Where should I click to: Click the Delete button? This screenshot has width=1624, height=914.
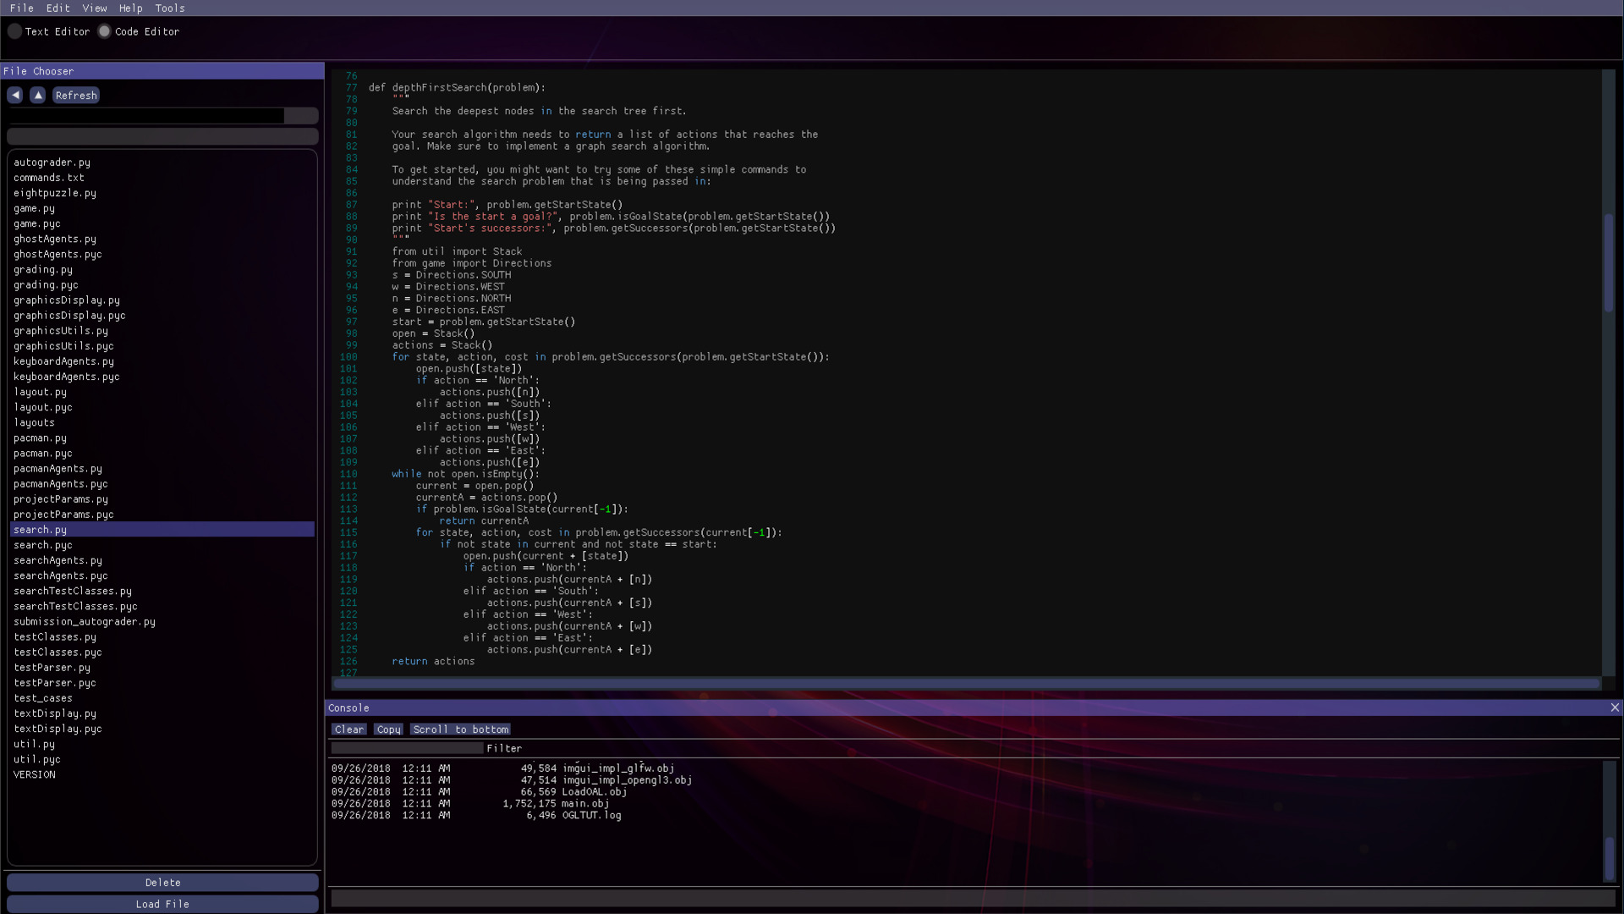[x=162, y=882]
